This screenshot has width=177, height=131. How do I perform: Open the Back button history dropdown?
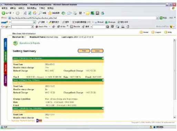pyautogui.click(x=13, y=13)
